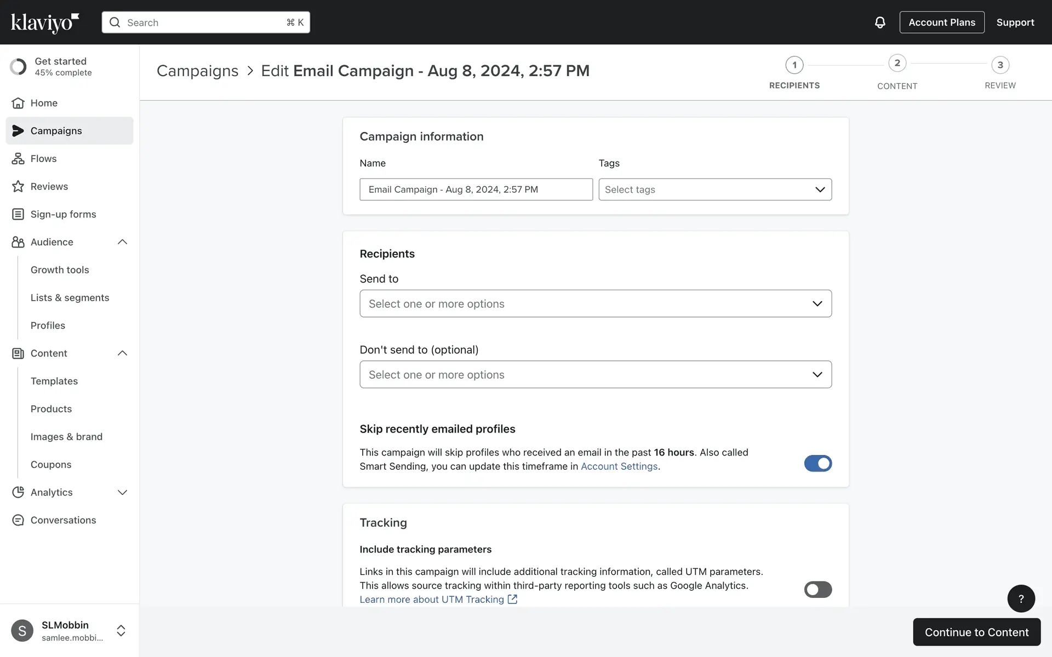Open Conversations via chat icon
The image size is (1052, 657).
point(18,520)
